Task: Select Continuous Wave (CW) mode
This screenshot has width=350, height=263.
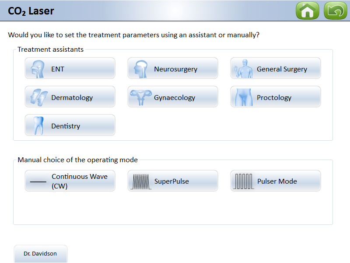Action: 70,181
